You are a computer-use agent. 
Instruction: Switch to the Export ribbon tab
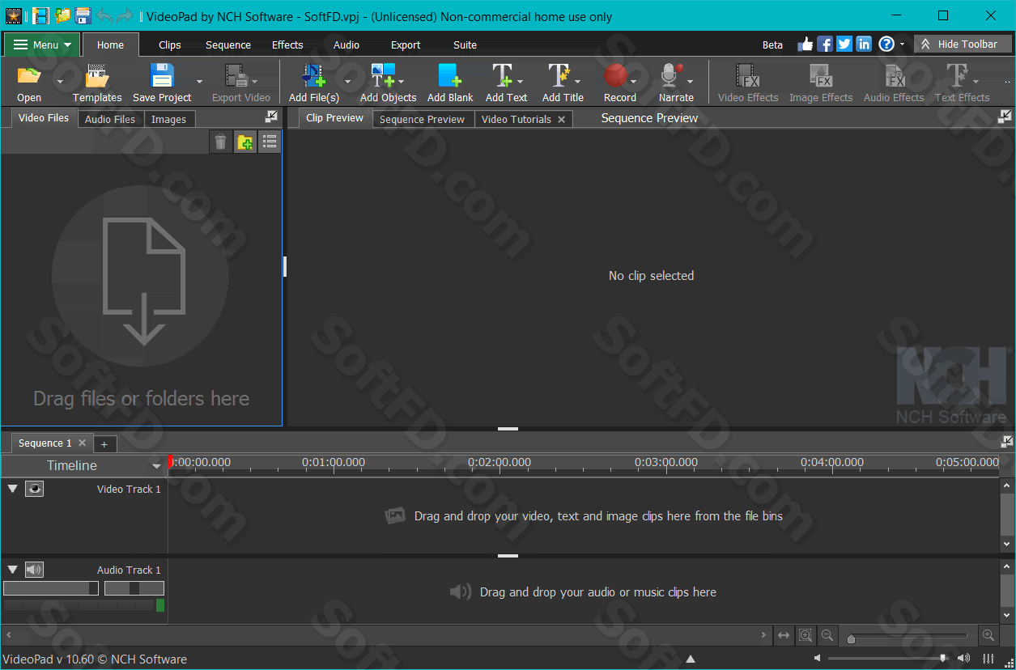click(406, 45)
